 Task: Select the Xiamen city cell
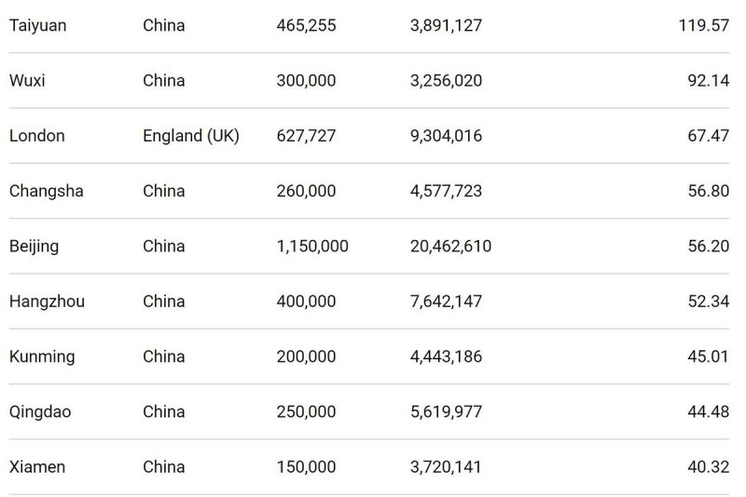37,466
